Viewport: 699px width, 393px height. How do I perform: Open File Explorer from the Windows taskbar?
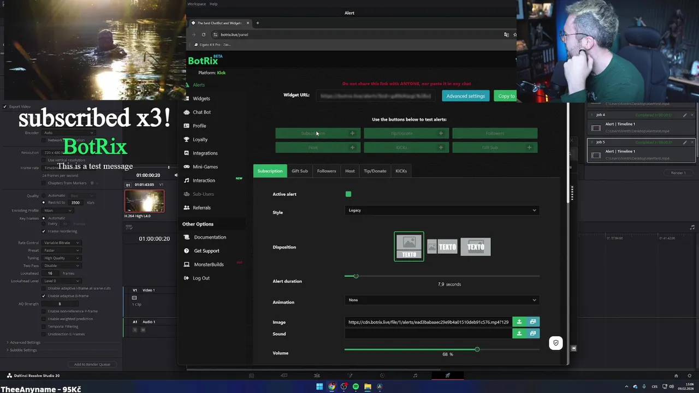(368, 386)
